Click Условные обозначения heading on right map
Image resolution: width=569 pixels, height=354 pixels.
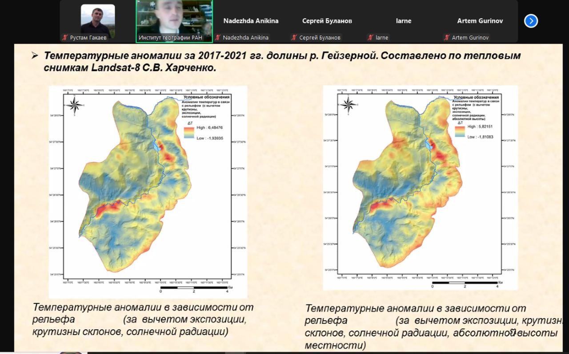pyautogui.click(x=477, y=97)
